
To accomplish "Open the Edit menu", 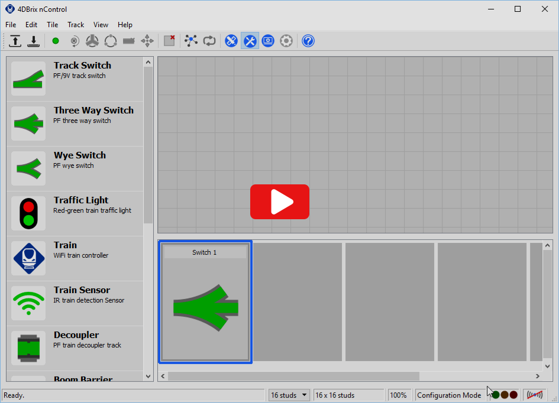I will (x=31, y=25).
